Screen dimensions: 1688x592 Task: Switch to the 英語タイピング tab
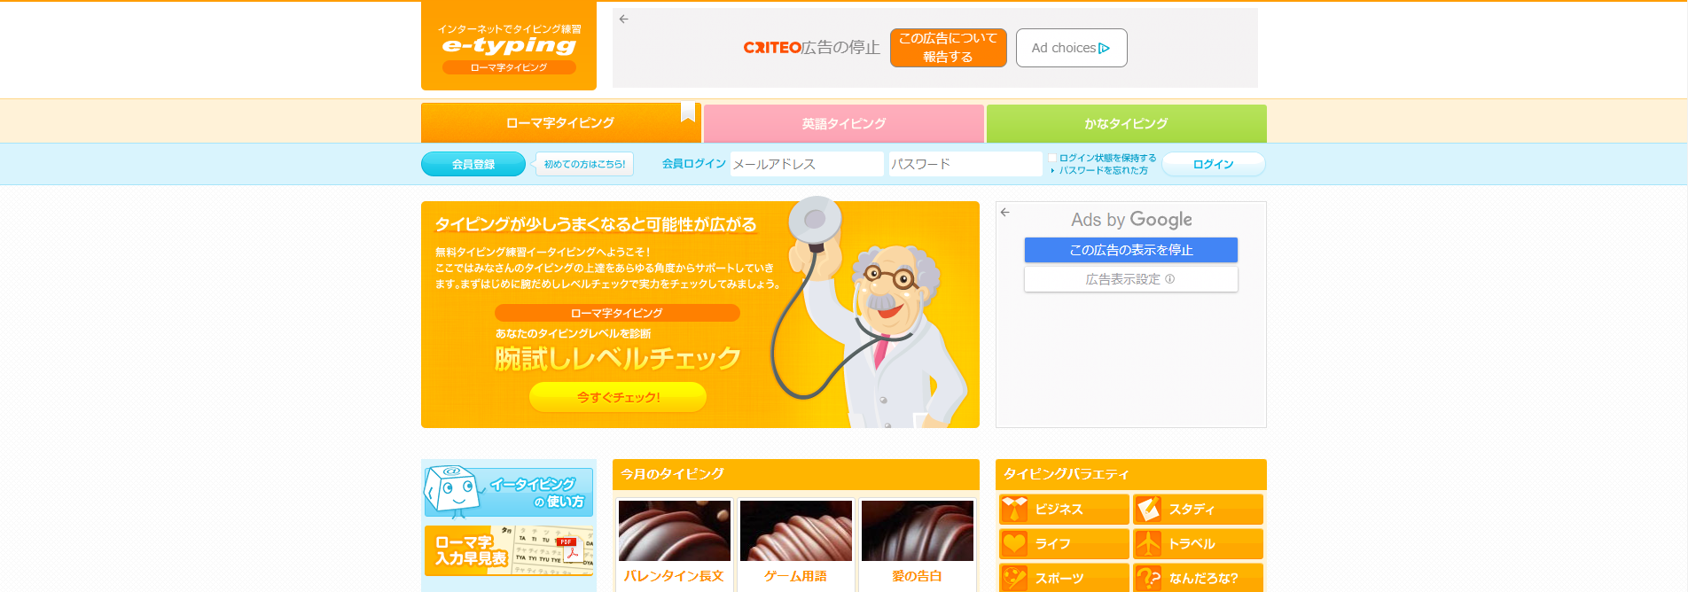point(844,124)
